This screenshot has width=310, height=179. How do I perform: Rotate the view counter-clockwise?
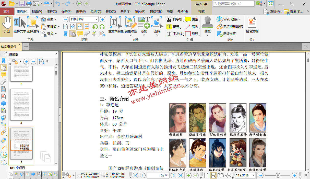(x=95, y=26)
